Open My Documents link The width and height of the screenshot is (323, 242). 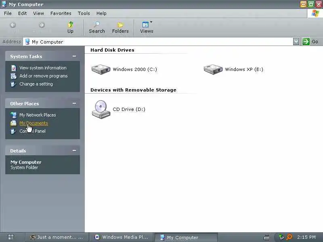tap(34, 123)
